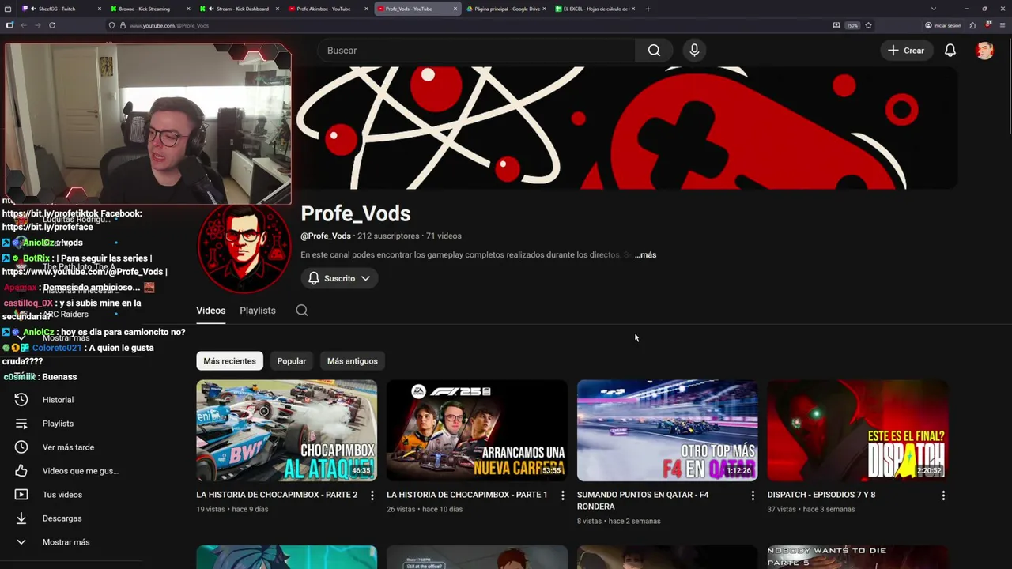This screenshot has width=1012, height=569.
Task: Open options for Sumando Puntos en Qatar video
Action: (x=753, y=496)
